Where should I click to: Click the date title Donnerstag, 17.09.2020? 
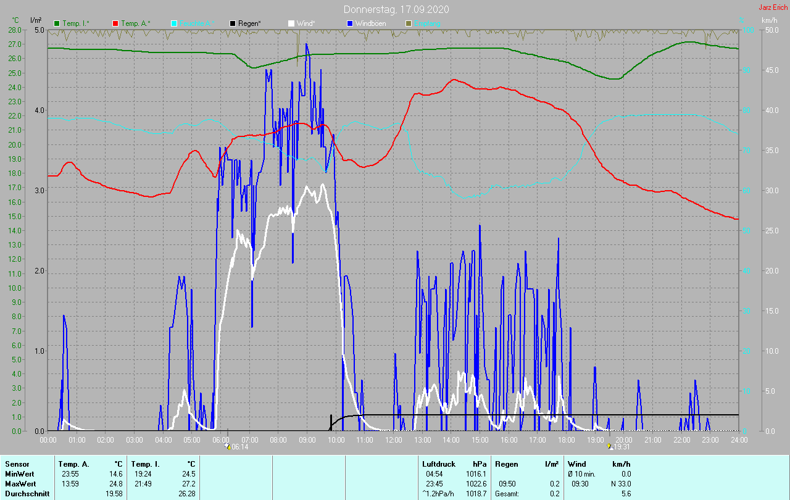(396, 9)
